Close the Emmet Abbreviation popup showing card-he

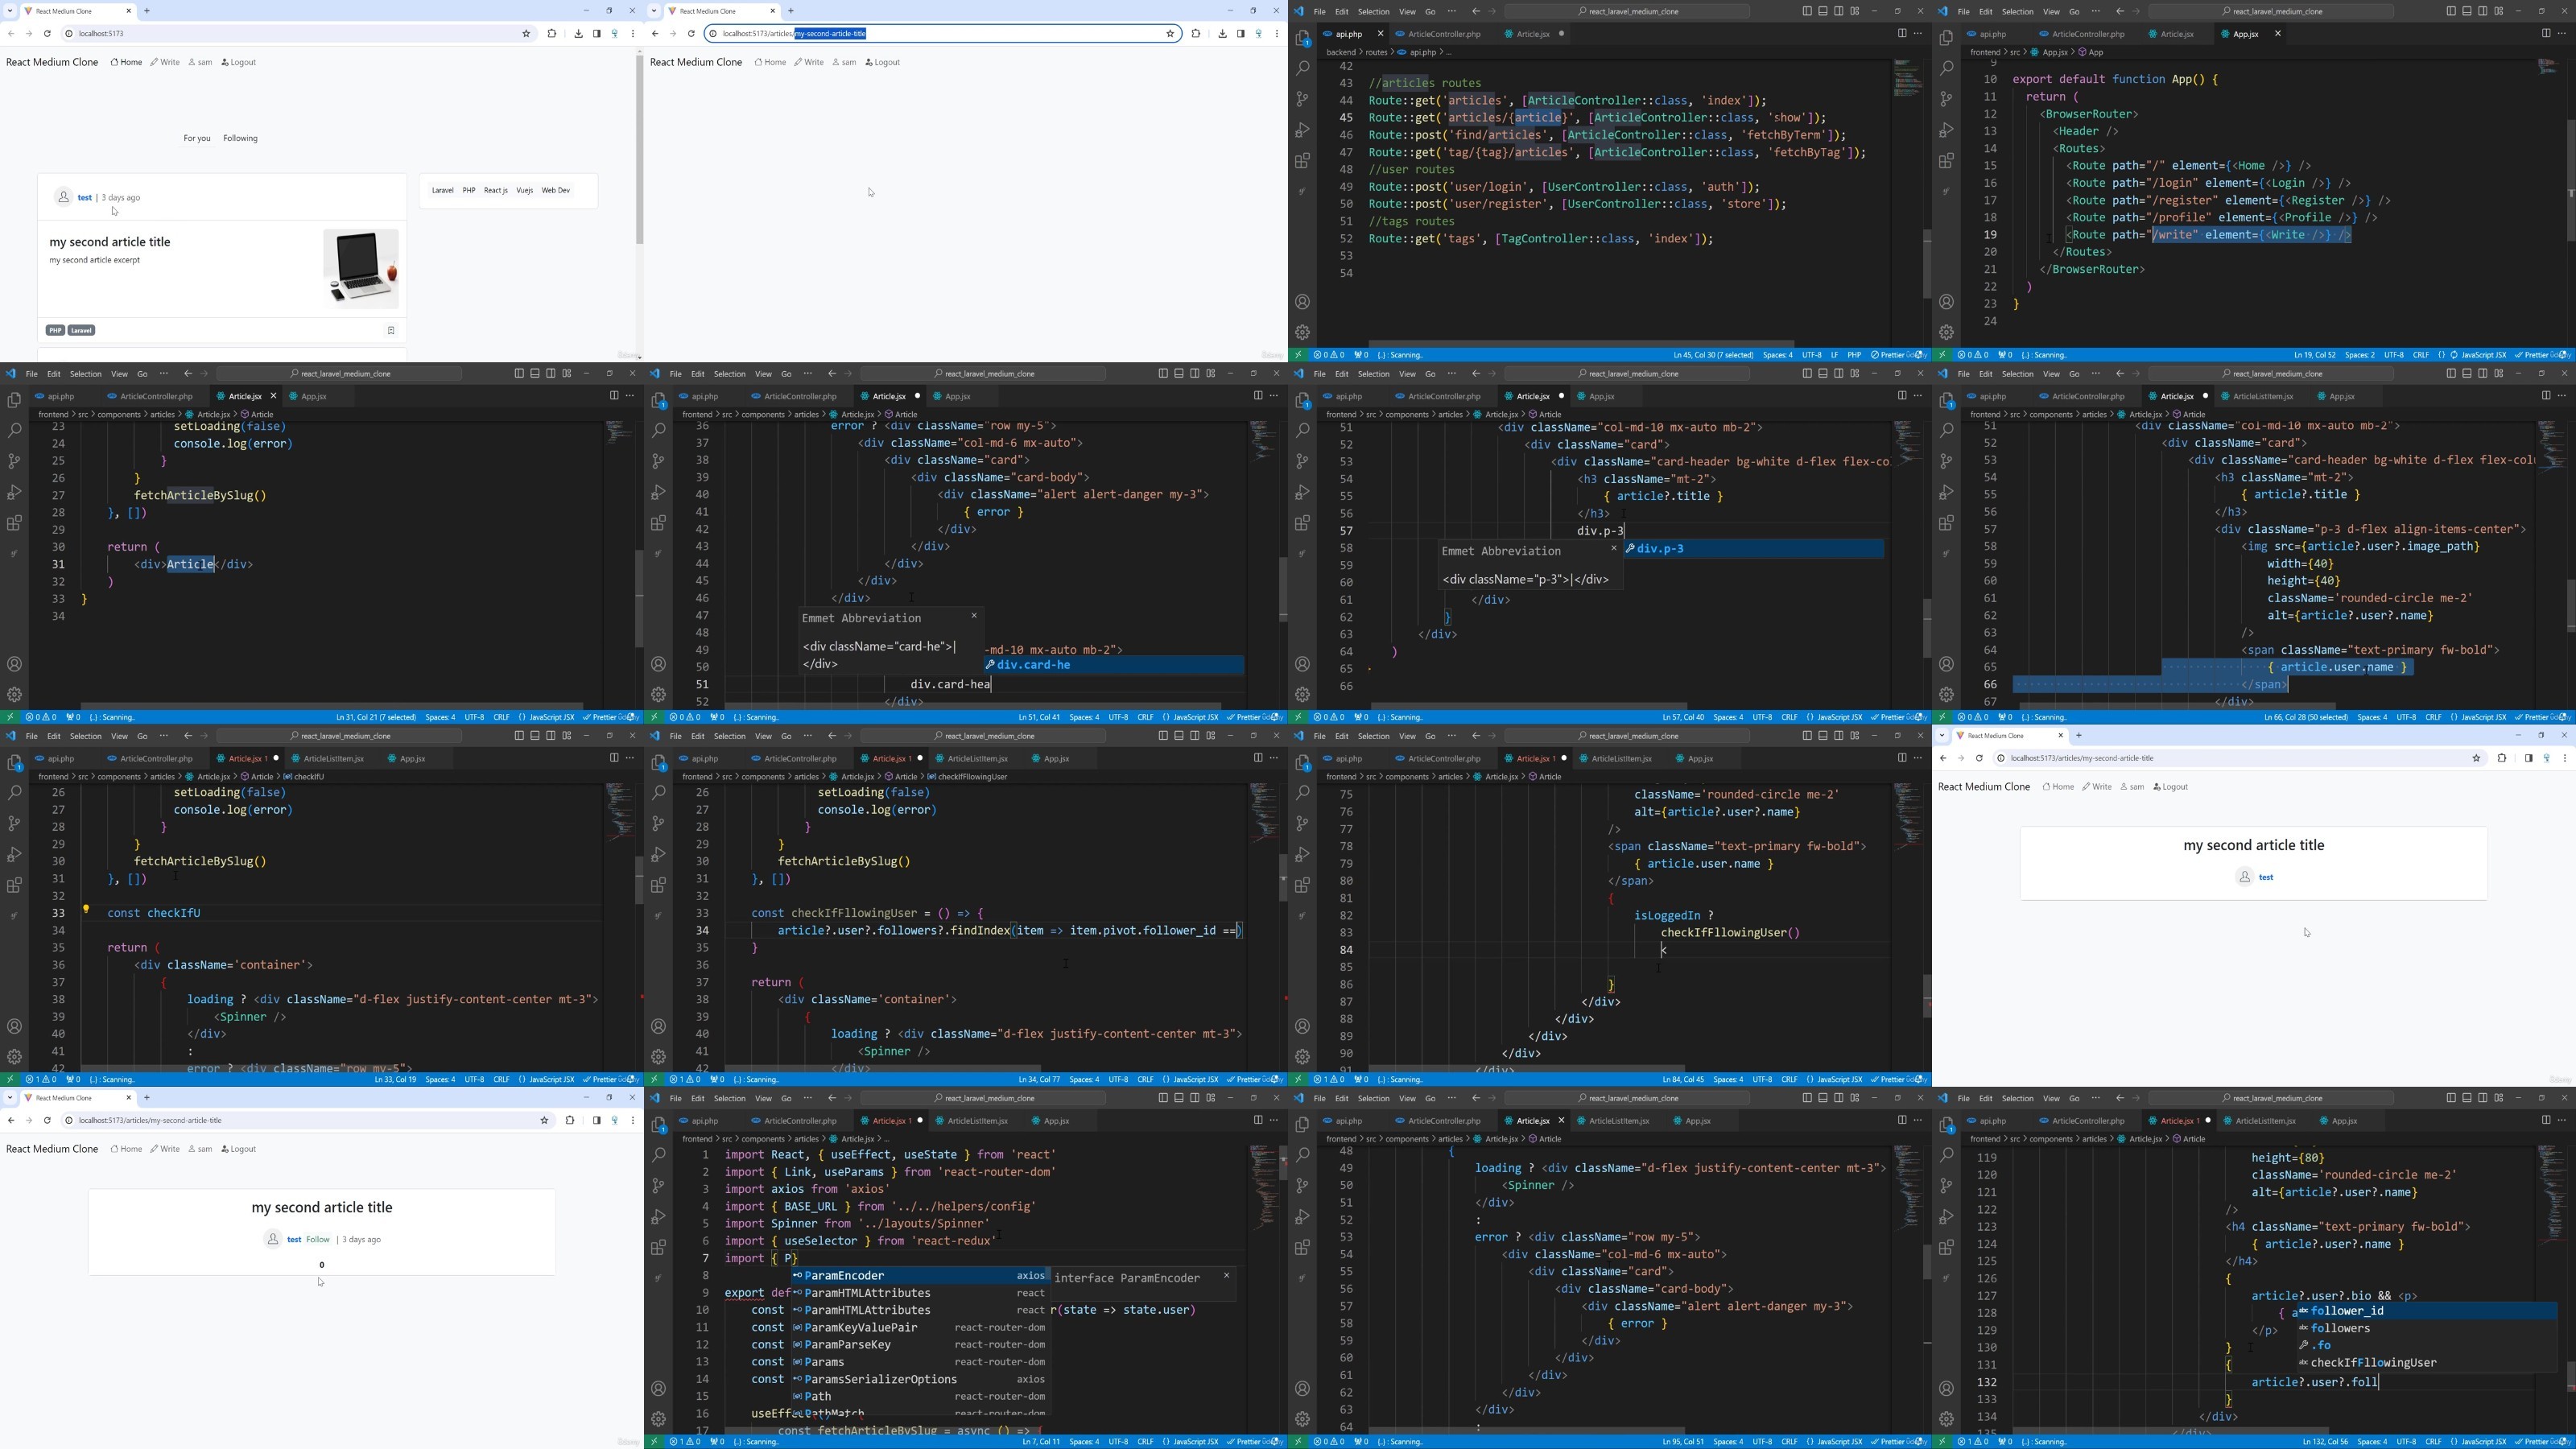[x=974, y=615]
